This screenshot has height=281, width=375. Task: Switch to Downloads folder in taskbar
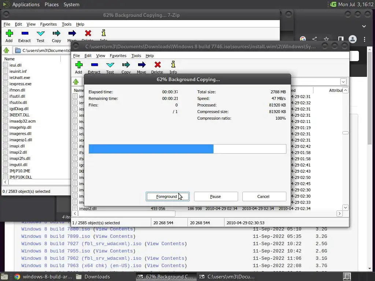click(x=93, y=277)
